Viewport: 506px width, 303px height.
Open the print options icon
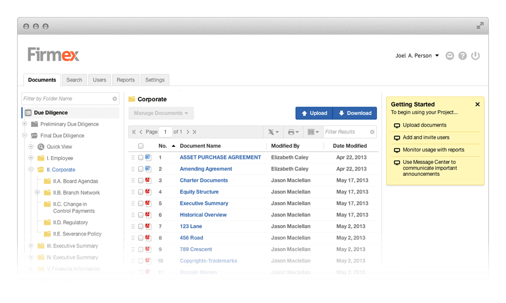[x=292, y=132]
